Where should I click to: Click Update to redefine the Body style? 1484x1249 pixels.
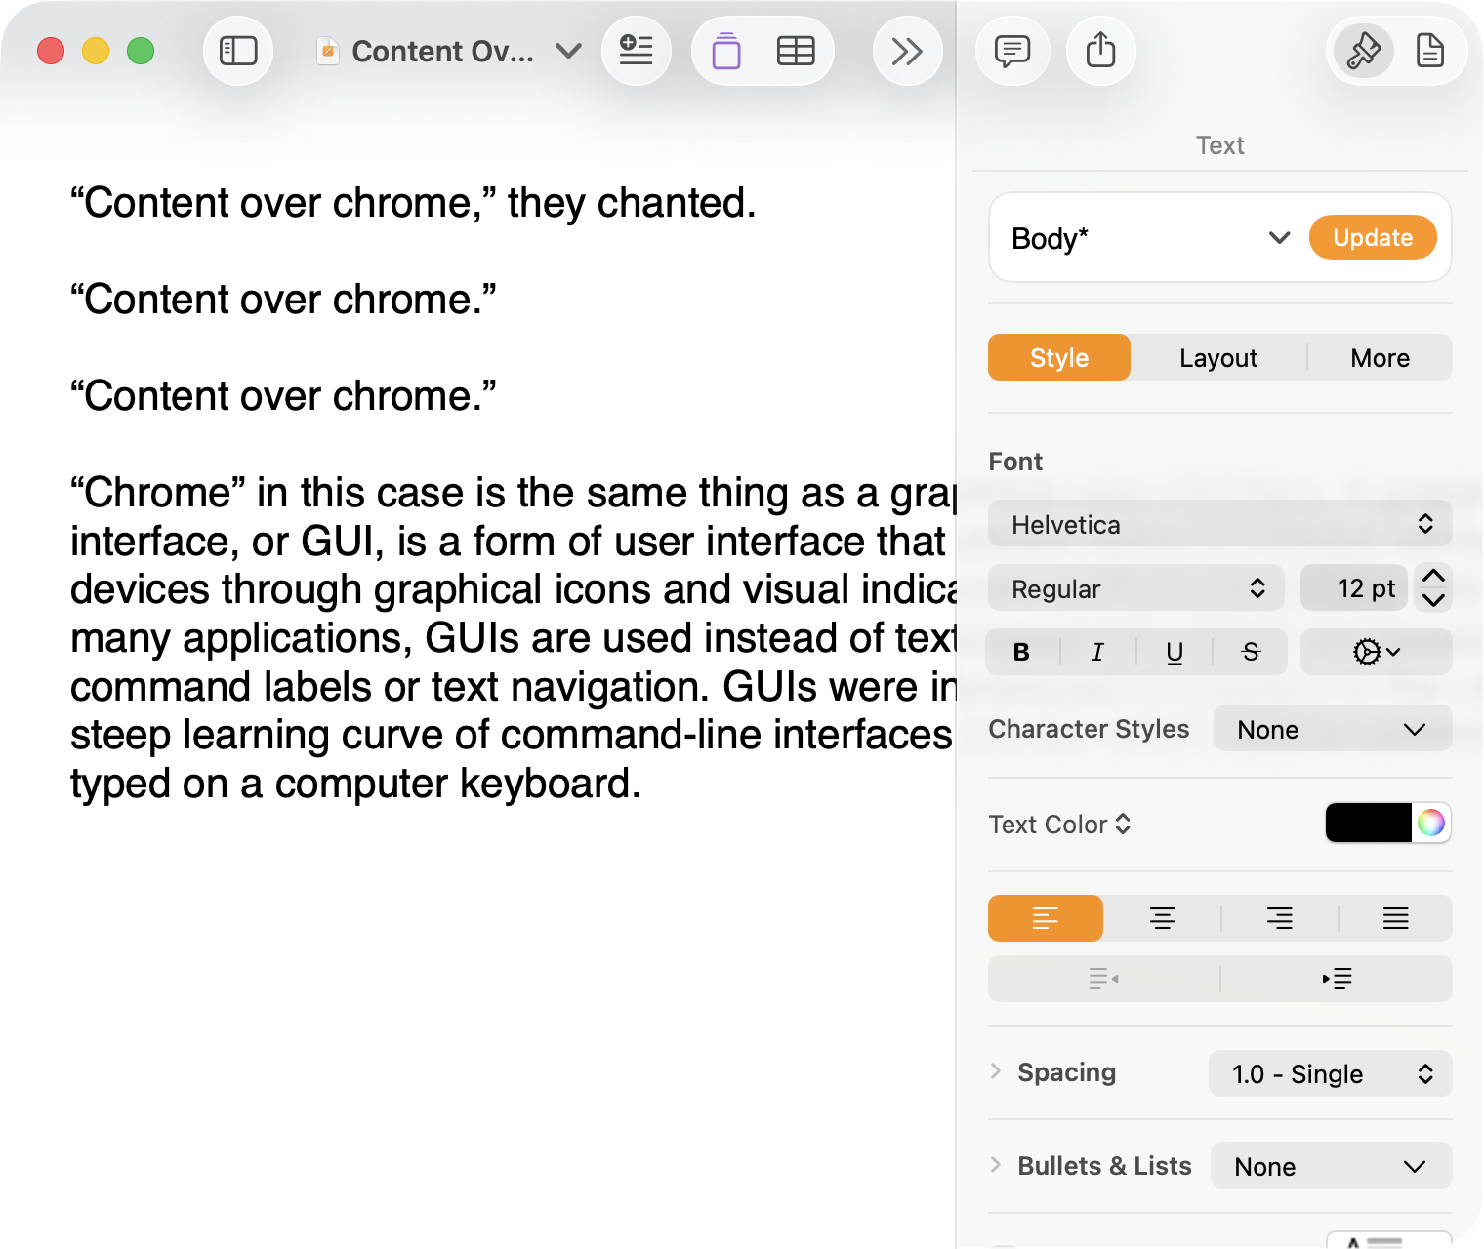[x=1372, y=237]
